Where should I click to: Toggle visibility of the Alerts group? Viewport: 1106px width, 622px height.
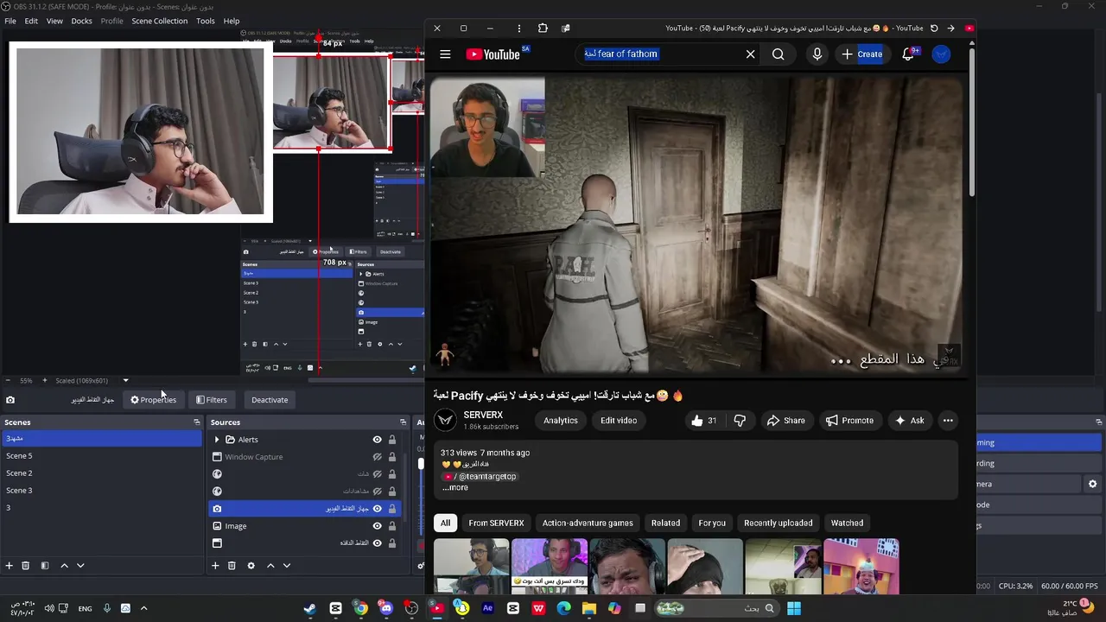(377, 440)
